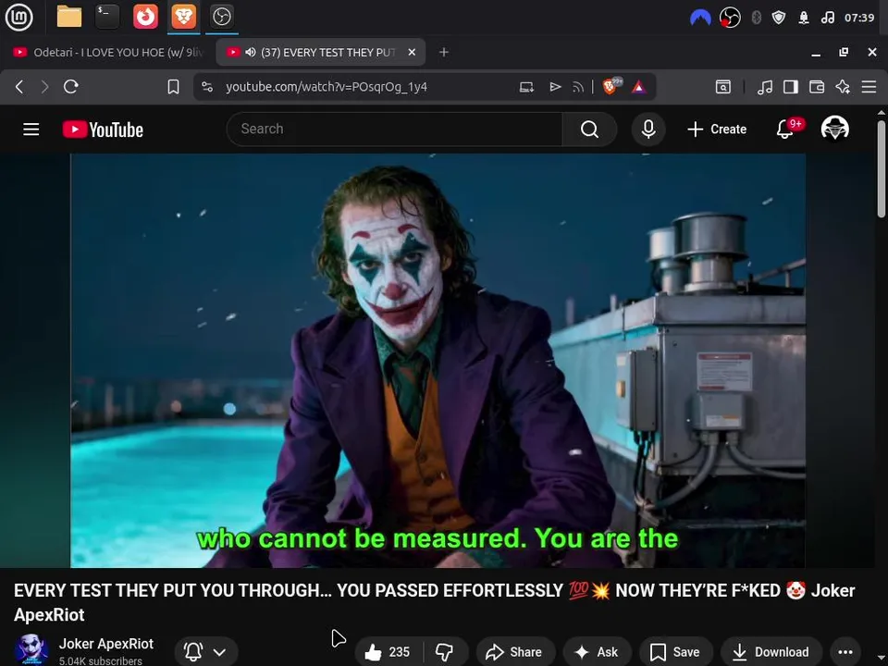Open YouTube guide hamburger menu
The height and width of the screenshot is (666, 888).
31,129
